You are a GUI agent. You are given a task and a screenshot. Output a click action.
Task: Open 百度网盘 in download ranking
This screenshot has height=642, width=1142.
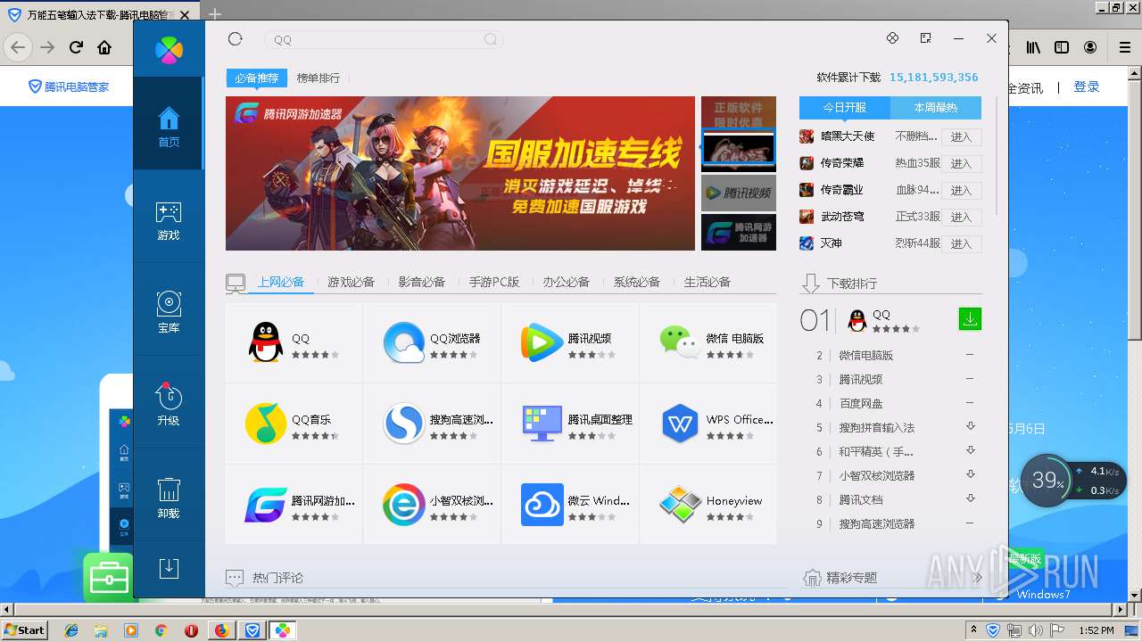click(x=860, y=404)
